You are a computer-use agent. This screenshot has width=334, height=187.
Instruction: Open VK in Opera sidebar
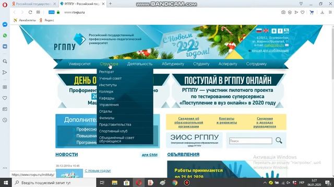pos(5,46)
